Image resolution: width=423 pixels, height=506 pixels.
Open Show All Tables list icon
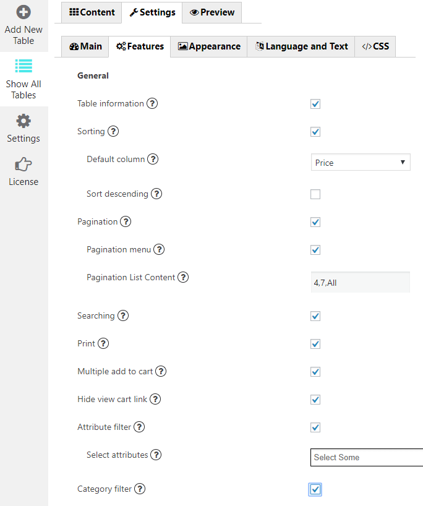click(x=23, y=66)
